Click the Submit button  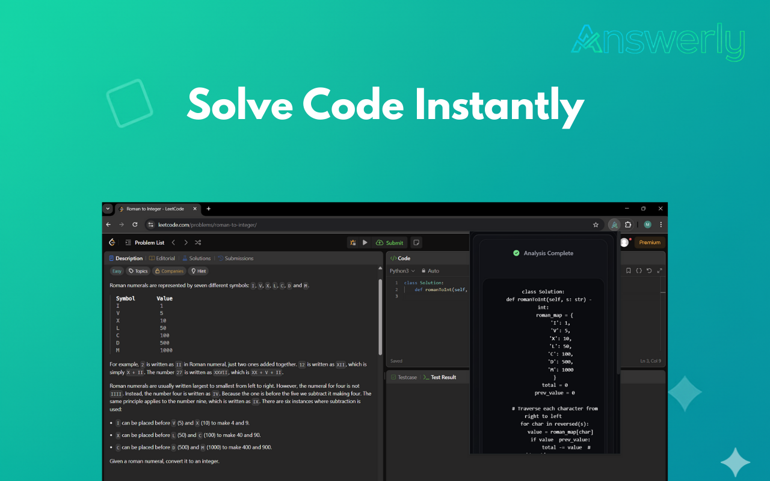click(x=390, y=242)
